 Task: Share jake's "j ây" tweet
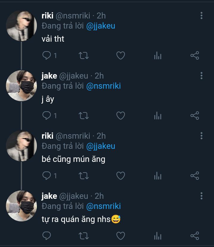tap(194, 115)
